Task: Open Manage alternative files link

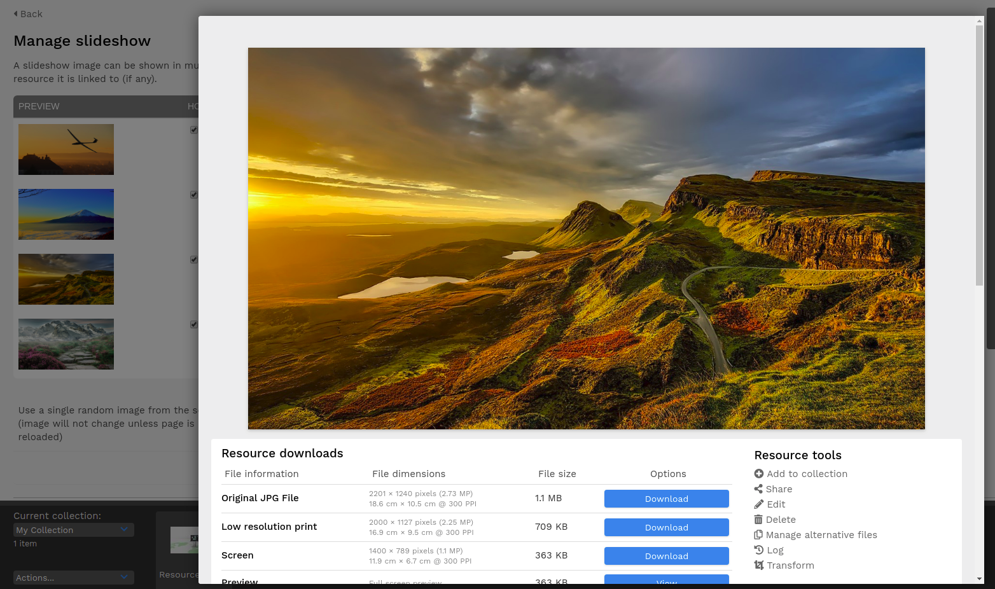Action: click(x=821, y=535)
